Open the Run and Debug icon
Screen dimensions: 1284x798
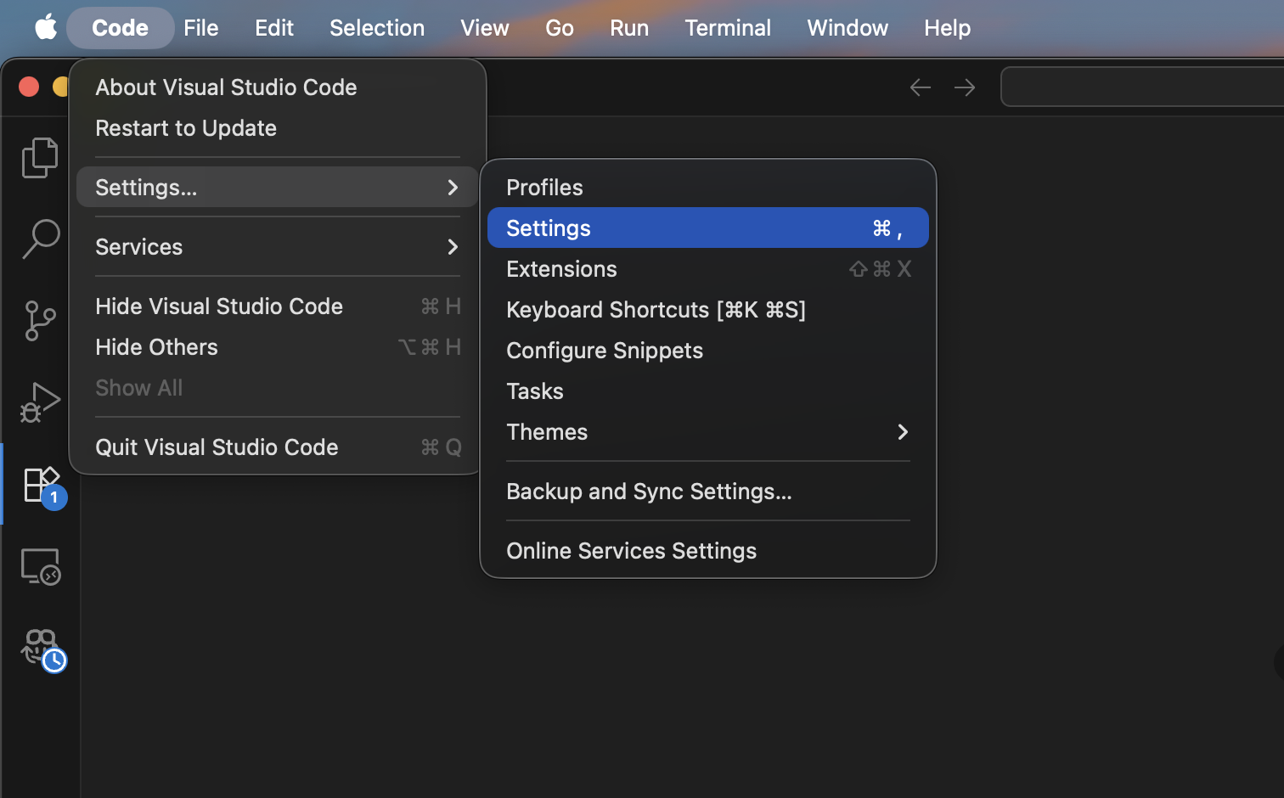(x=40, y=402)
